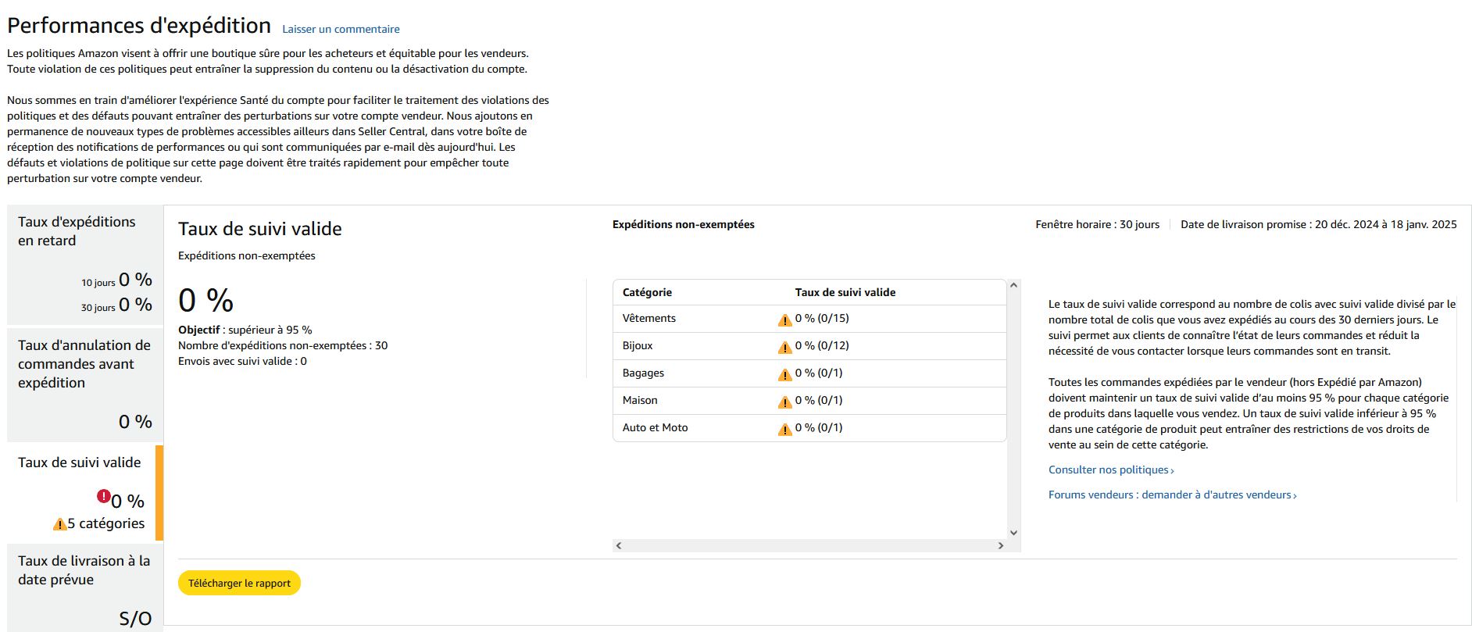Viewport: 1472px width, 632px height.
Task: Click the scroll-right arrow under the category table
Action: coord(1001,545)
